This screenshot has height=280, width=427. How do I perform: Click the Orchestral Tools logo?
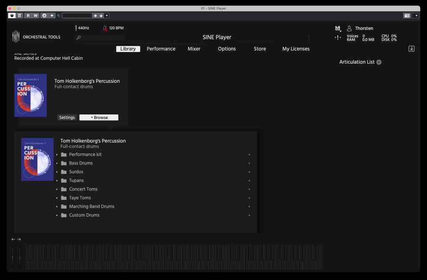pyautogui.click(x=36, y=37)
